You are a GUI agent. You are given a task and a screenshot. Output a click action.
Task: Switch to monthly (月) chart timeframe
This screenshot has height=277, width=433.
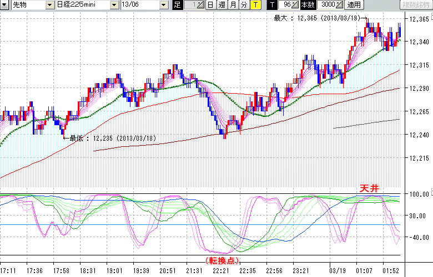[x=233, y=5]
